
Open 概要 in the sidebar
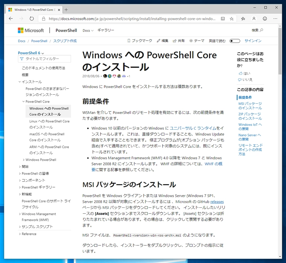pos(25,75)
